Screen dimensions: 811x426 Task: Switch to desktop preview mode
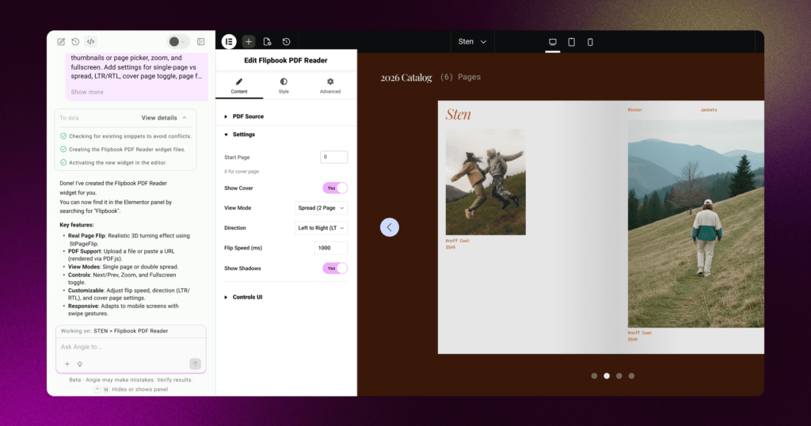(552, 42)
